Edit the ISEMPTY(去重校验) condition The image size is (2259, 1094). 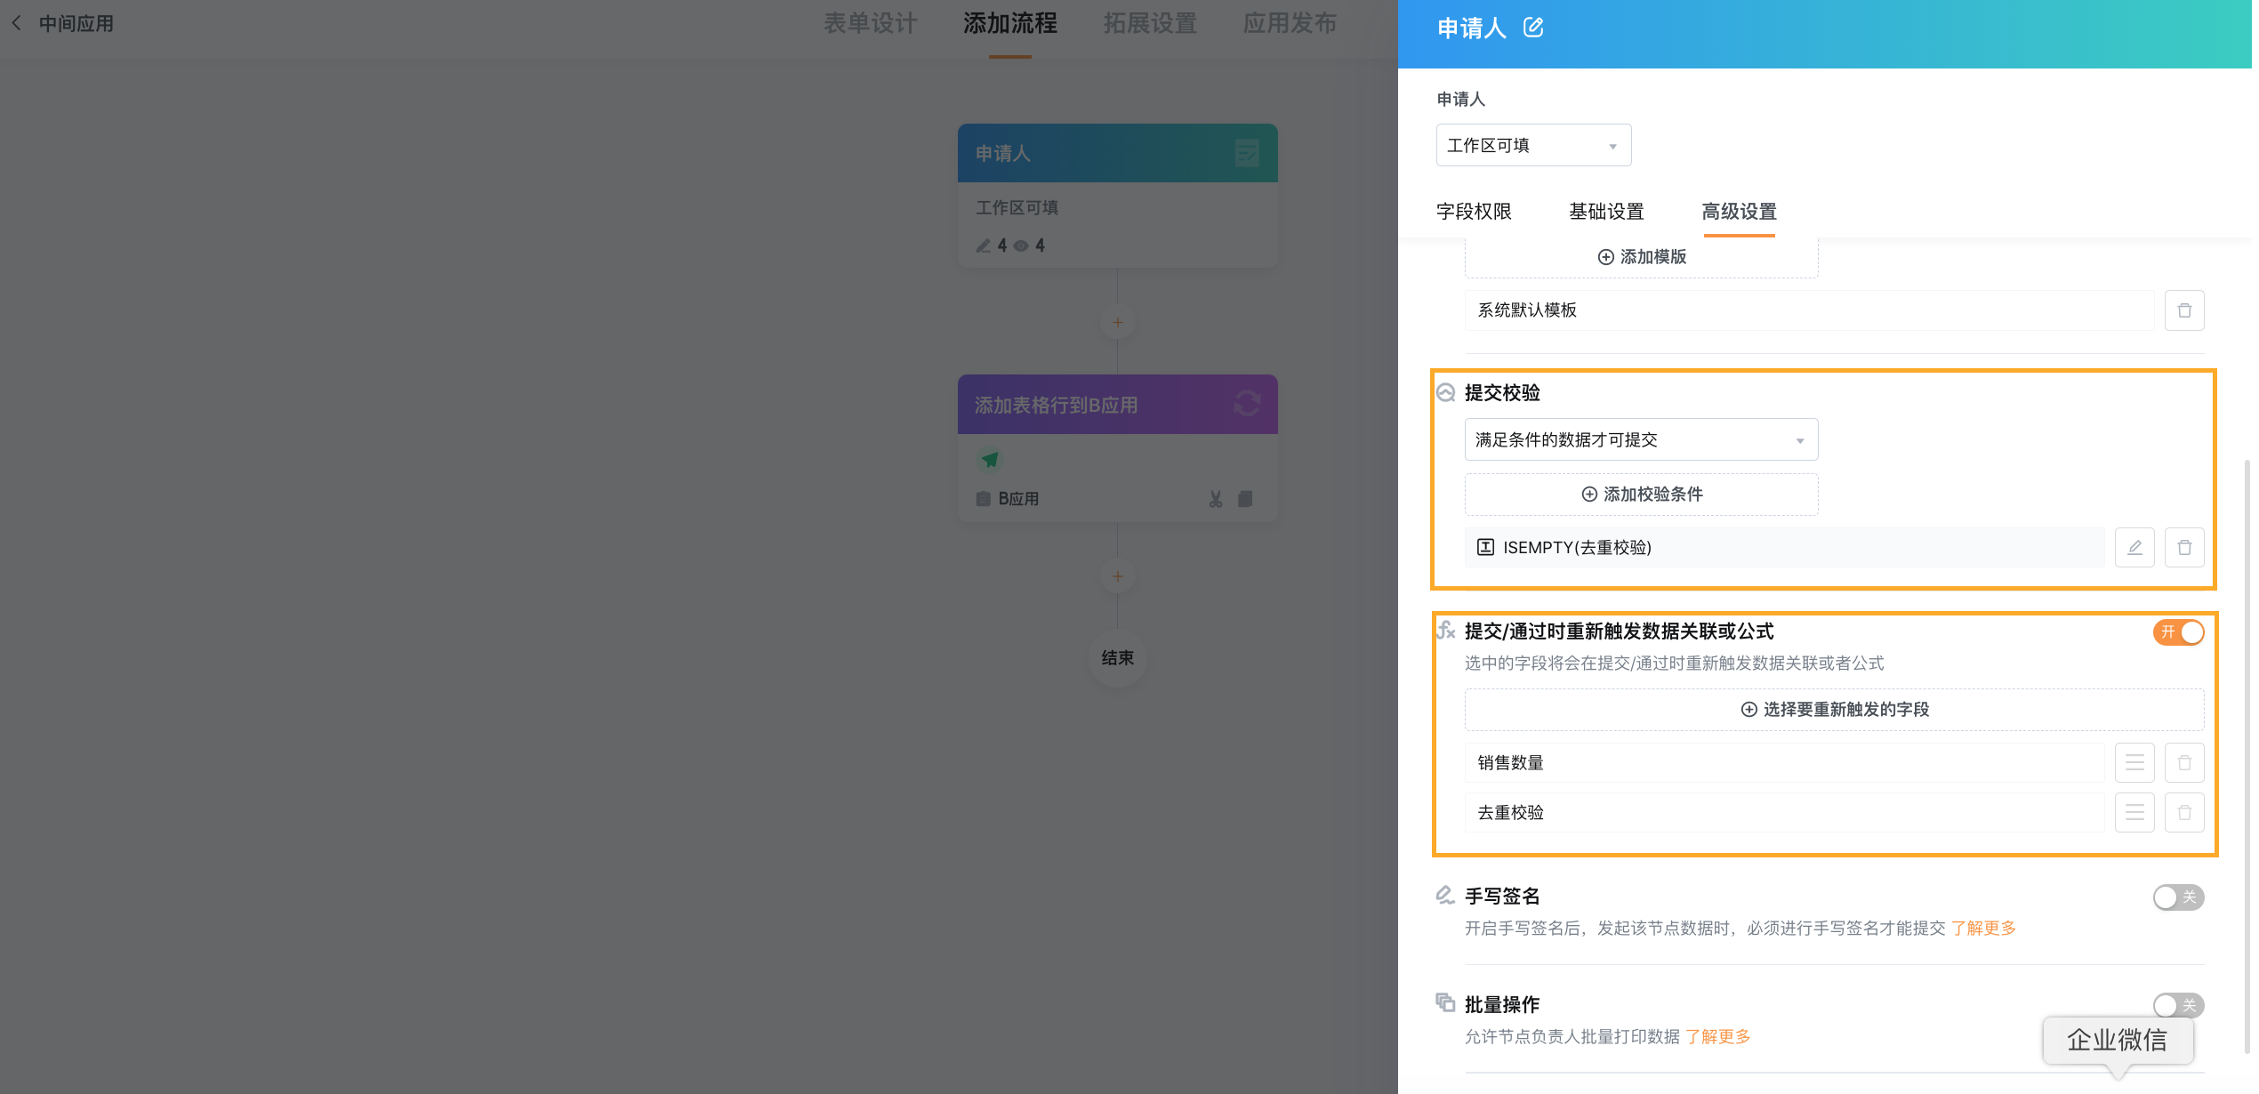2134,547
